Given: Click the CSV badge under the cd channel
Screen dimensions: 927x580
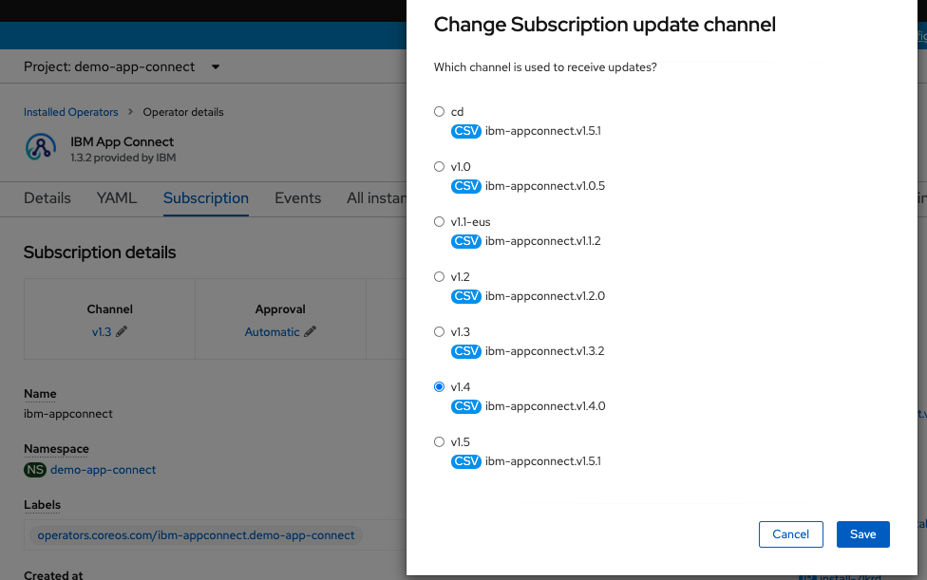Looking at the screenshot, I should (465, 131).
